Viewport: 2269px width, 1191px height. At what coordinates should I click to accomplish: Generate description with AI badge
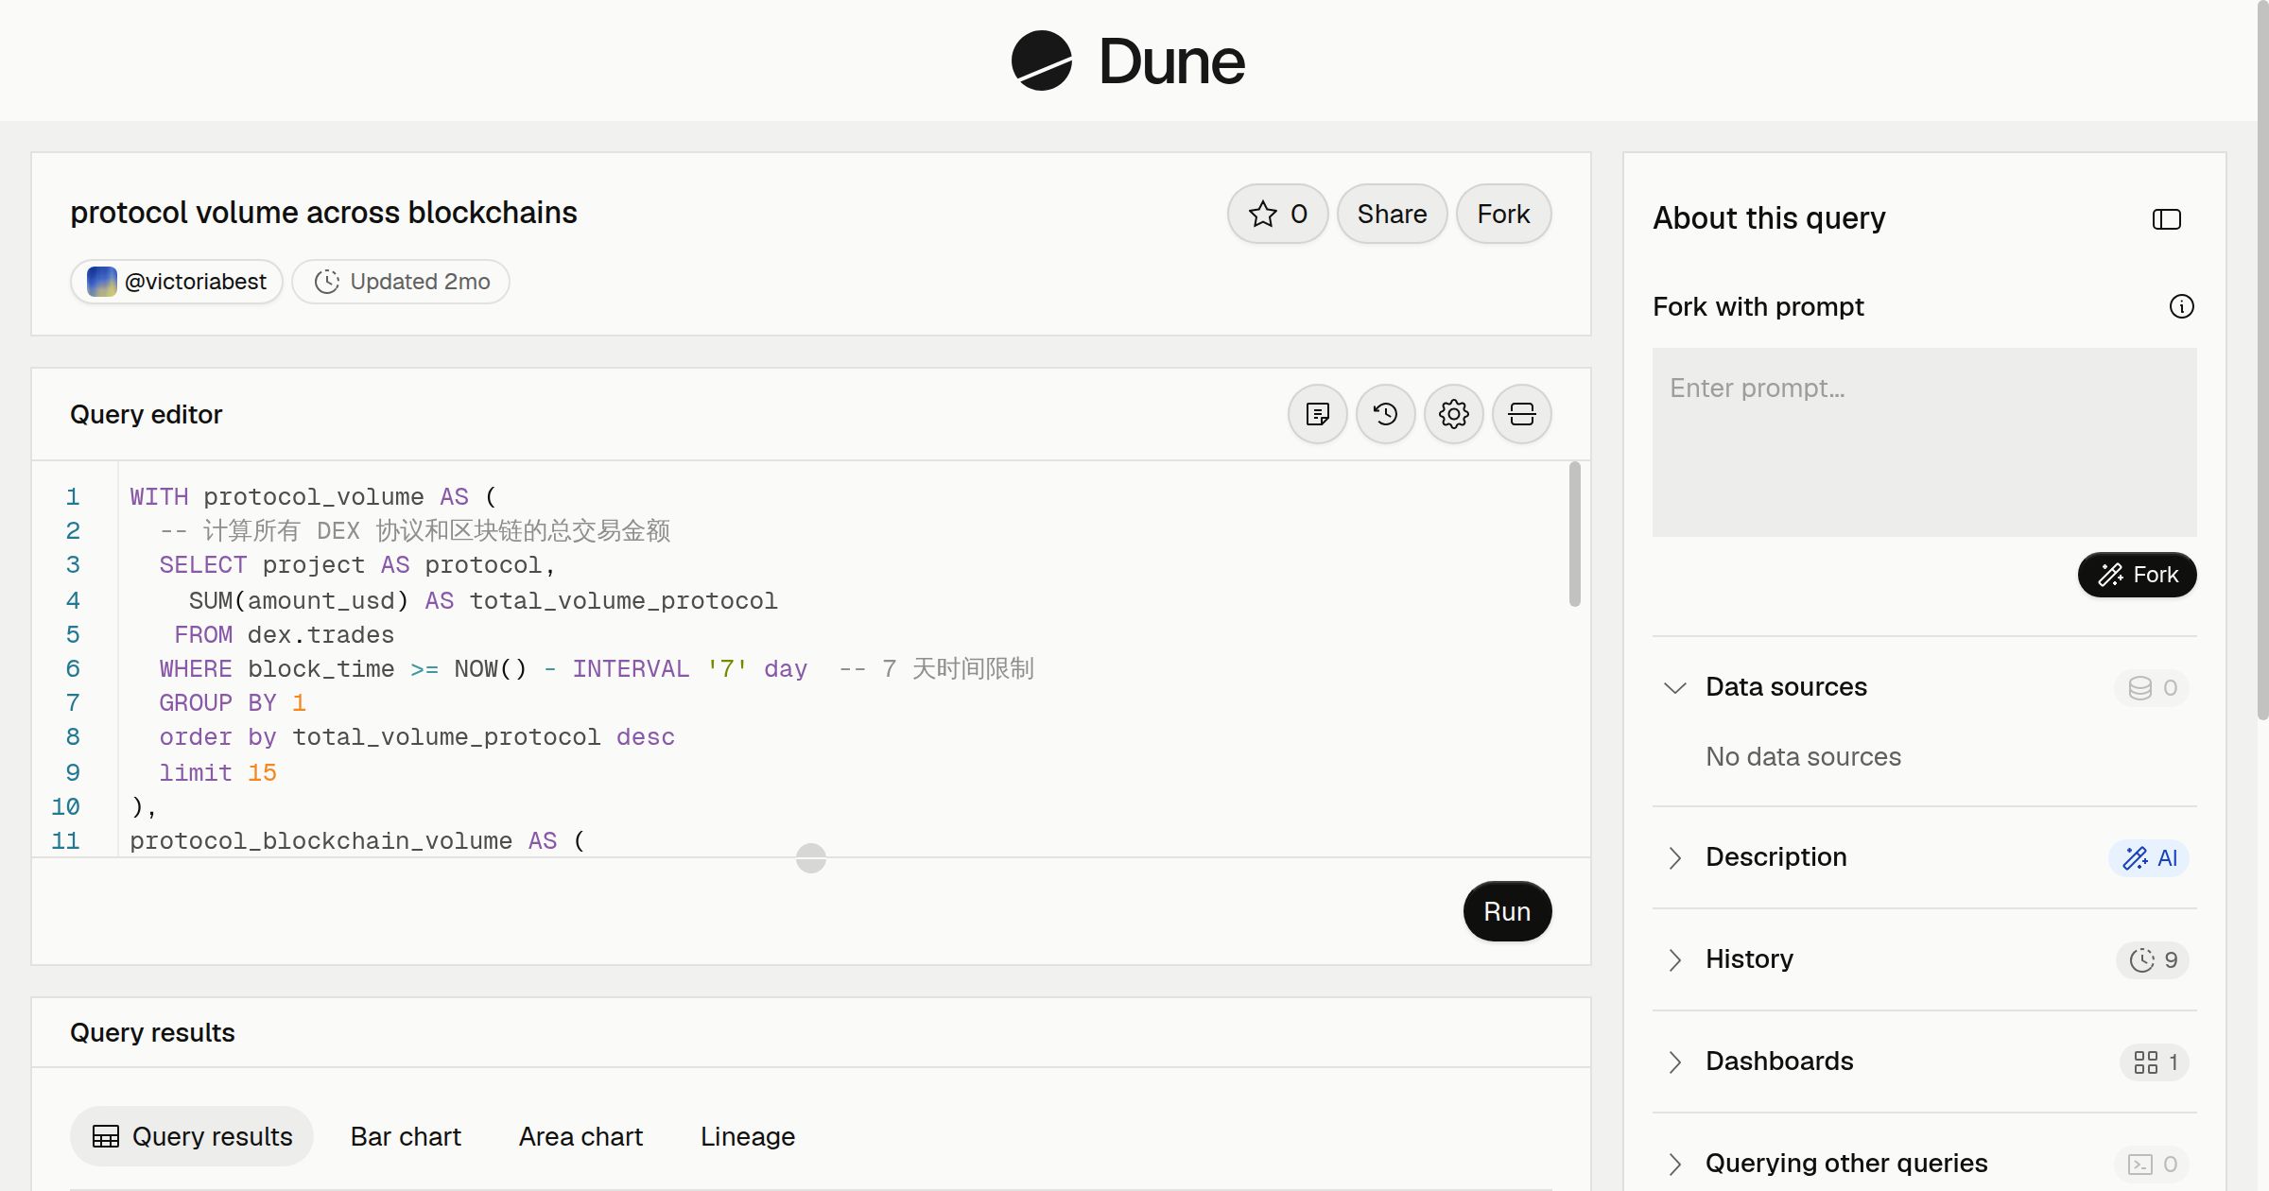(2149, 857)
